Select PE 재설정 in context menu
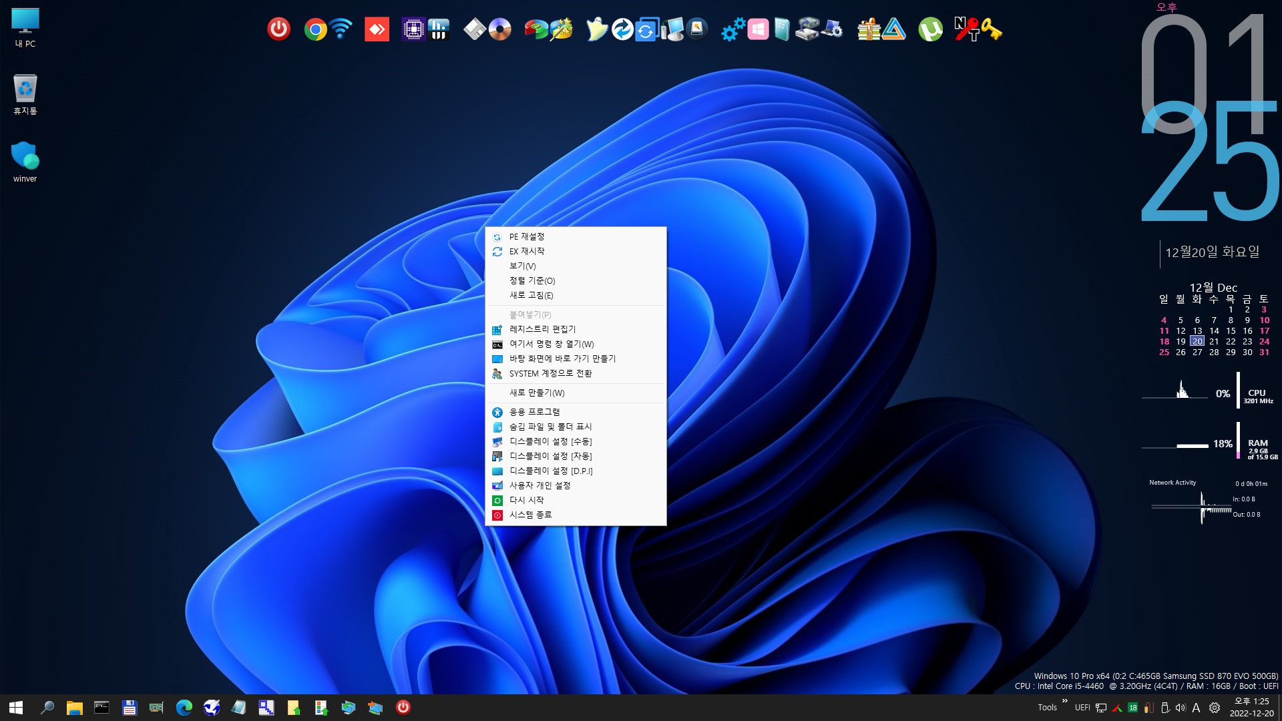The image size is (1282, 721). pyautogui.click(x=576, y=236)
